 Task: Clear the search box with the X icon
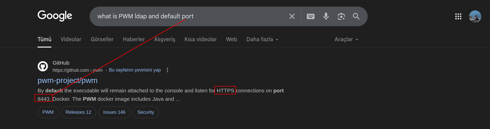(x=292, y=17)
